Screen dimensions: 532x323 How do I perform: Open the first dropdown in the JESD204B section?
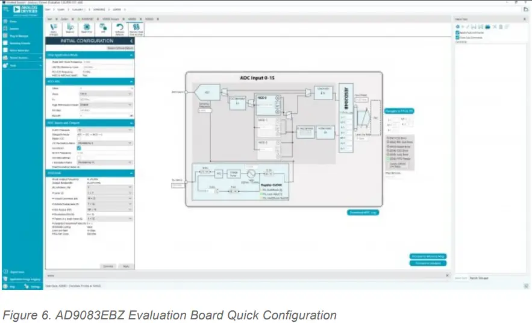tap(109, 187)
